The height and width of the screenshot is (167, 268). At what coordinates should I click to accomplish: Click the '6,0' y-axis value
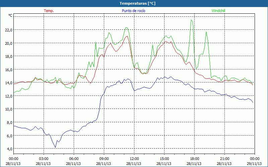coord(9,136)
